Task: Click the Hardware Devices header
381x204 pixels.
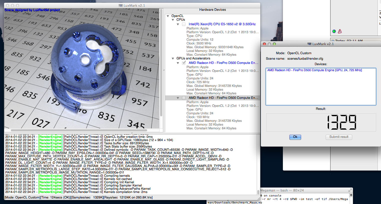Action: [x=213, y=10]
